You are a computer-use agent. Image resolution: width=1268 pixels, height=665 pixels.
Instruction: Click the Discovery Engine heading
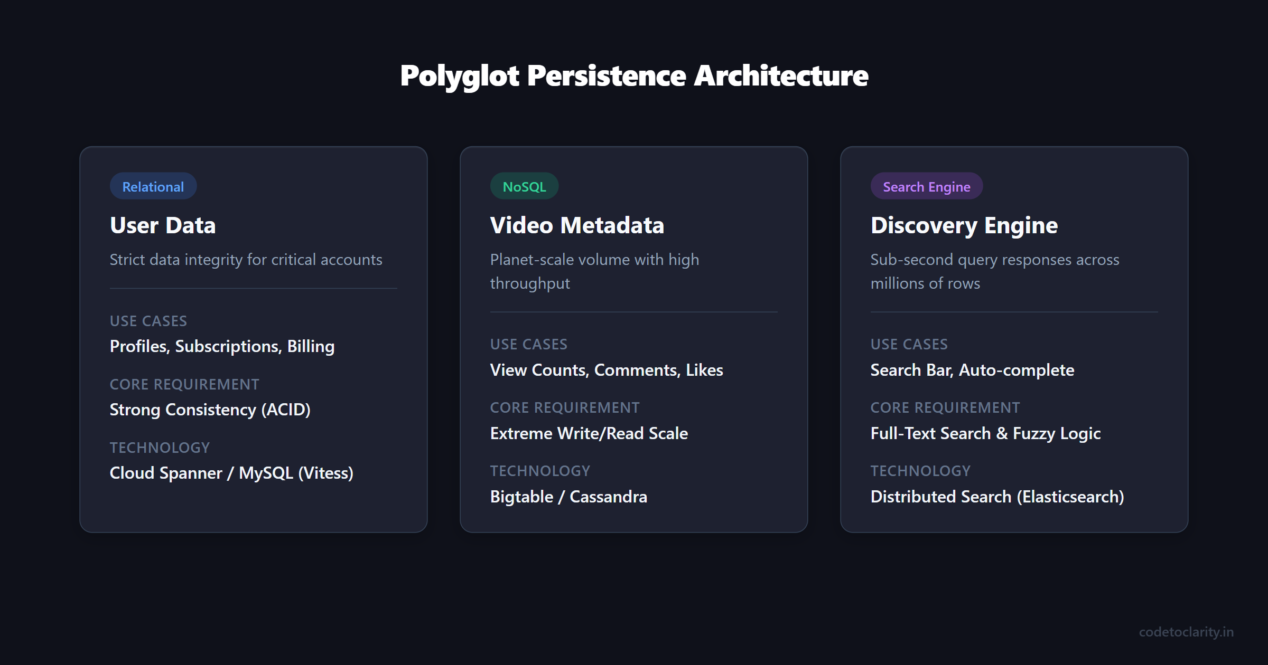[964, 225]
